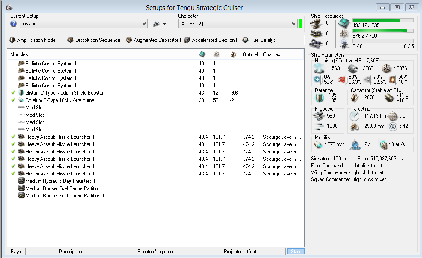The height and width of the screenshot is (258, 422).
Task: Toggle the Gistum C-Type Medium Shield Booster checkmark
Action: 13,93
